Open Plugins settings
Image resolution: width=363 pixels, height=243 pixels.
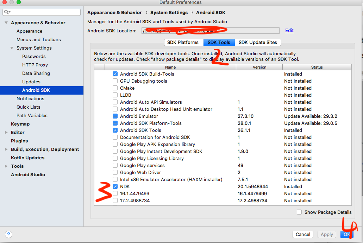click(x=19, y=141)
